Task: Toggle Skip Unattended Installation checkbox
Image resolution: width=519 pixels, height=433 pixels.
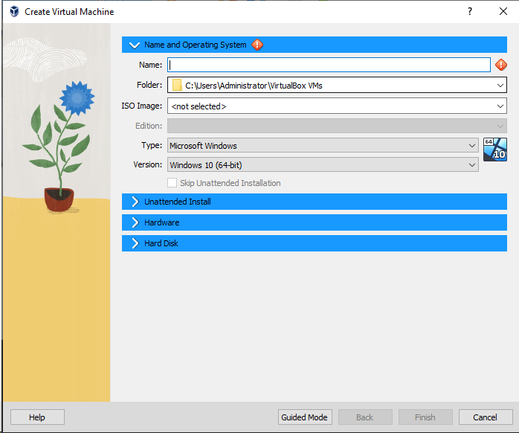Action: click(173, 183)
